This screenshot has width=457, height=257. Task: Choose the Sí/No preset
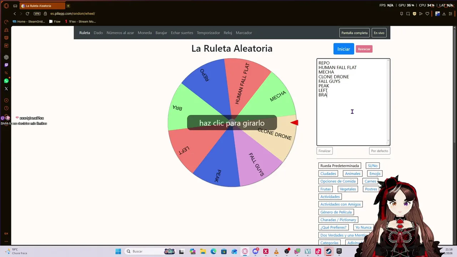click(373, 166)
